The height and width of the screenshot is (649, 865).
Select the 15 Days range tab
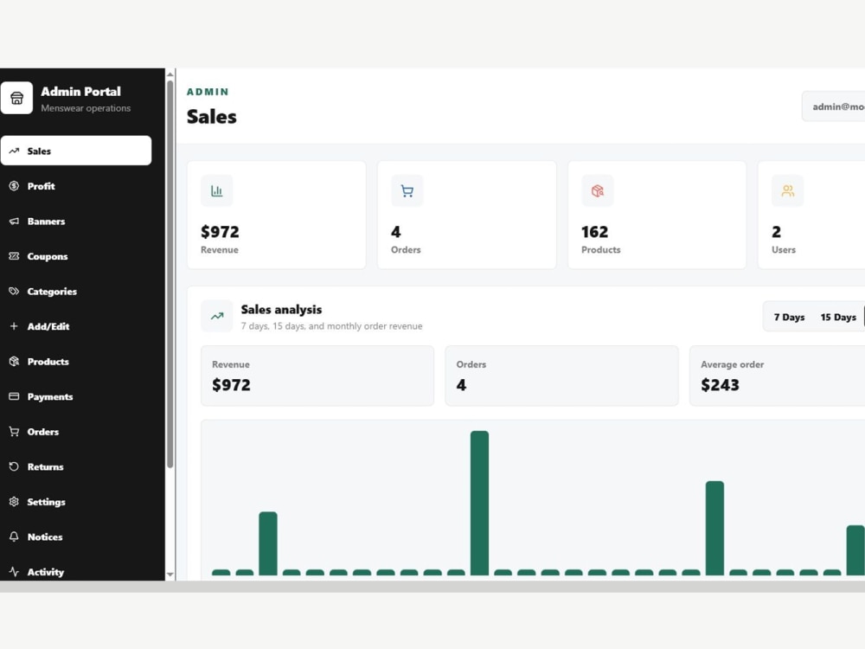tap(838, 318)
